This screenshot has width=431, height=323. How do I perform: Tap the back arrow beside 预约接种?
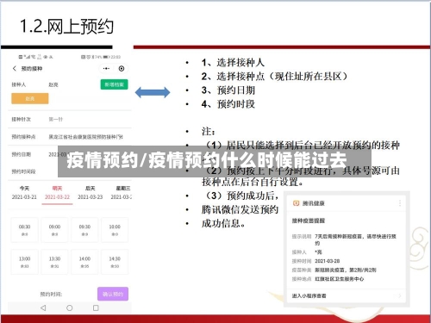15,69
